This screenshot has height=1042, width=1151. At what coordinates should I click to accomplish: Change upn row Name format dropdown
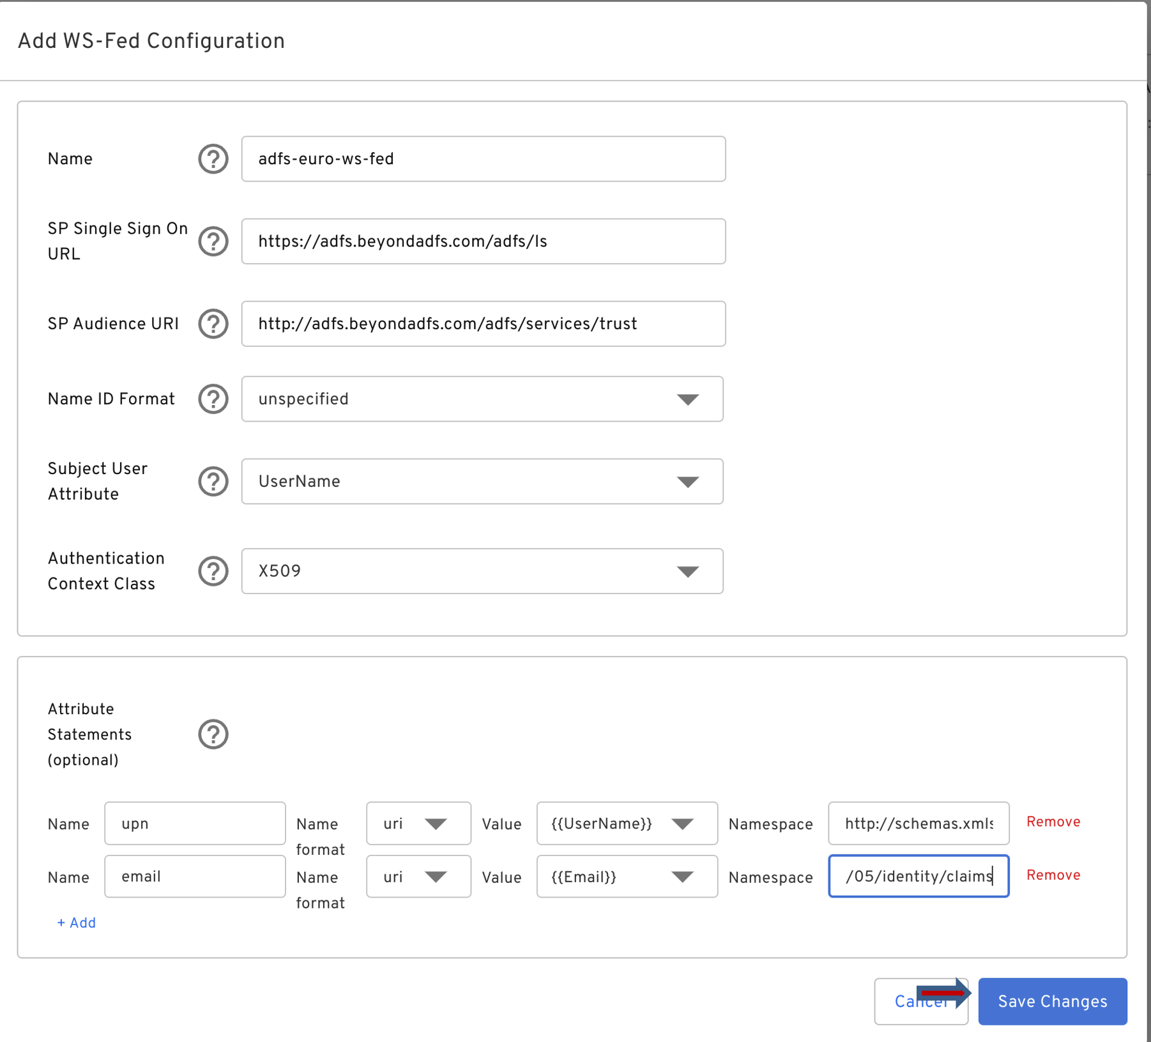tap(418, 824)
